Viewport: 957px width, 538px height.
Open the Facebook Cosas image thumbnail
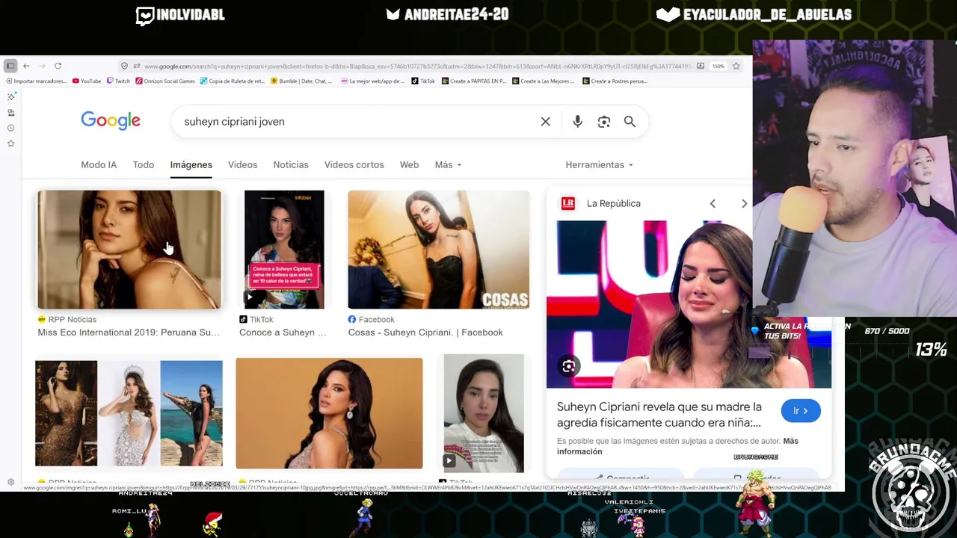[438, 250]
